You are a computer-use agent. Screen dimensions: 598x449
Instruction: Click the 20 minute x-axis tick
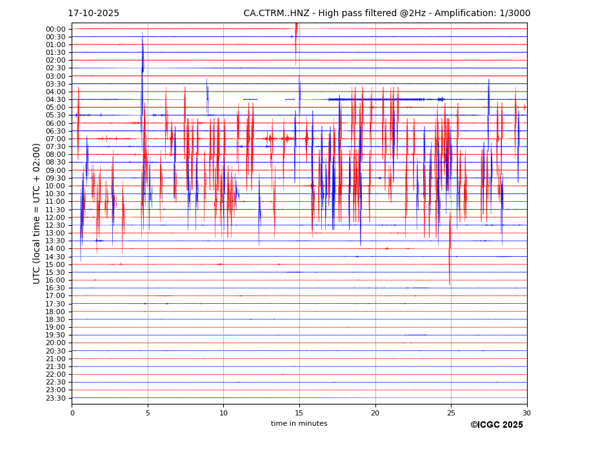[x=375, y=413]
